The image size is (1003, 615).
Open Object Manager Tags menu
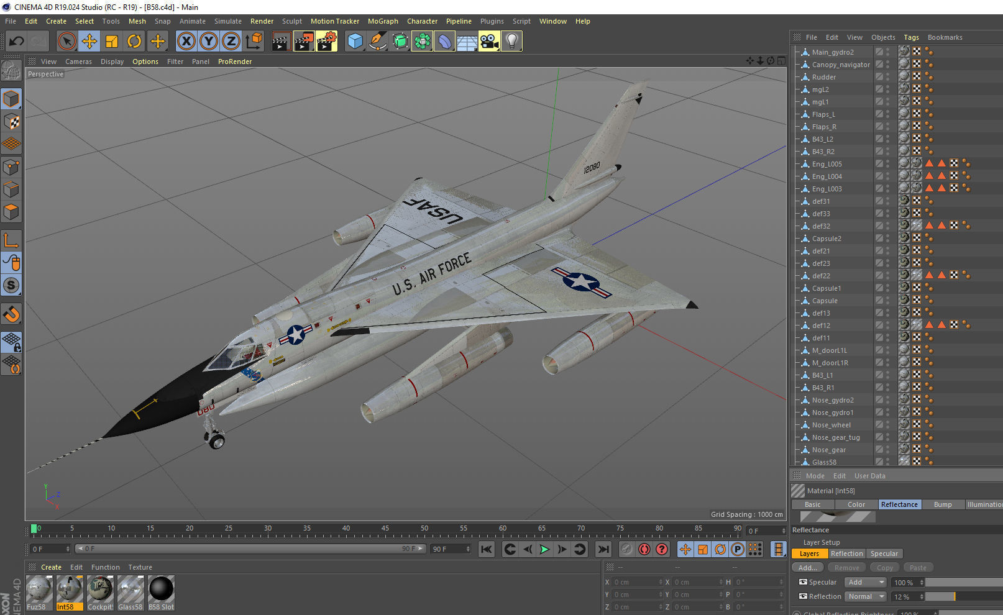[x=911, y=37]
